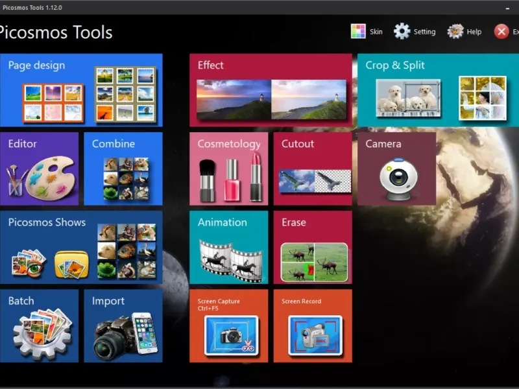This screenshot has width=519, height=389.
Task: Start Screen Capture camera-scissors icon
Action: pyautogui.click(x=231, y=335)
